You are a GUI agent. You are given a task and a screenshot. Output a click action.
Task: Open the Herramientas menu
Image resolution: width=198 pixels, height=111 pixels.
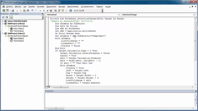73,7
